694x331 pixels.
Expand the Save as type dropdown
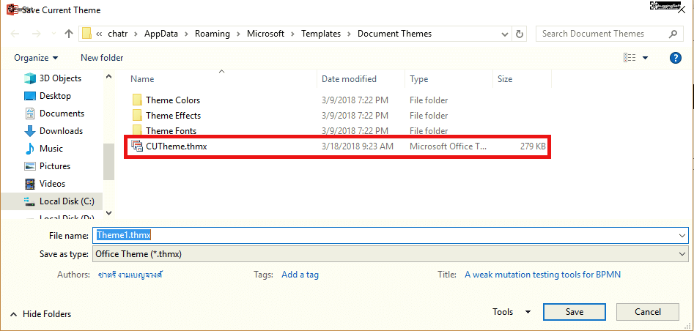click(x=682, y=254)
